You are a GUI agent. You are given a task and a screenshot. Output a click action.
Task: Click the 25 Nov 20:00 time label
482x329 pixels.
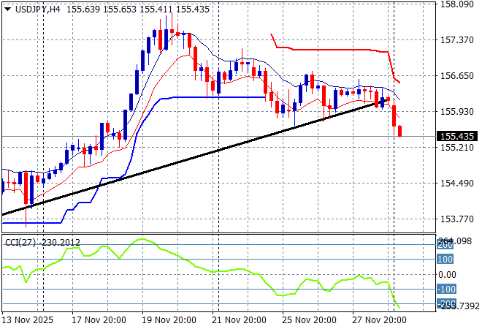coord(309,320)
